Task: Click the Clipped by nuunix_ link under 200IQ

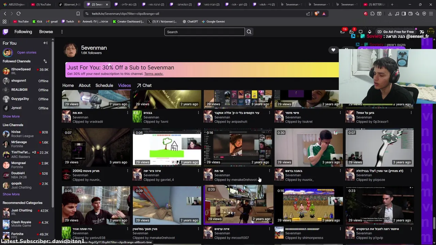Action: click(x=87, y=180)
